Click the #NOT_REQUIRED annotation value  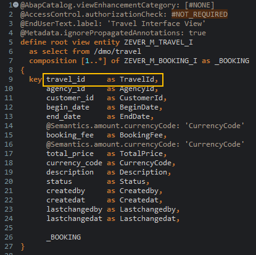pyautogui.click(x=199, y=14)
